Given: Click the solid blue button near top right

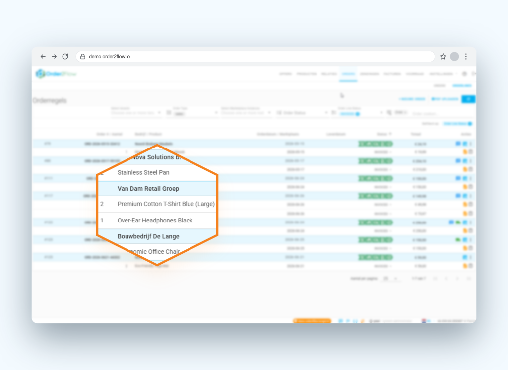Looking at the screenshot, I should coord(468,99).
